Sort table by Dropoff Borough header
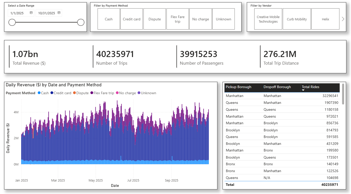Viewport: 351px width, 194px height. [277, 87]
